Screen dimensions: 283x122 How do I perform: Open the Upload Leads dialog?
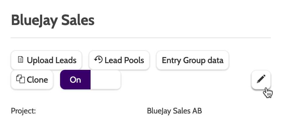click(x=46, y=60)
